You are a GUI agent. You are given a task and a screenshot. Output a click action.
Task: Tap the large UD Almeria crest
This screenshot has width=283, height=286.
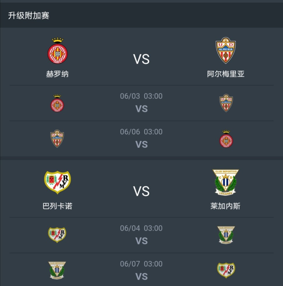click(226, 50)
